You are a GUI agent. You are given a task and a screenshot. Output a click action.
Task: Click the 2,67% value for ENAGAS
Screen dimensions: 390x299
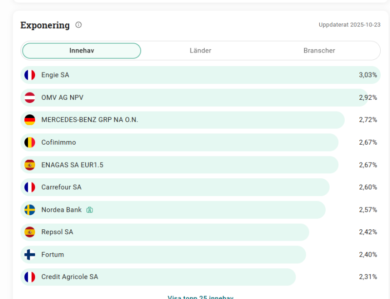368,165
